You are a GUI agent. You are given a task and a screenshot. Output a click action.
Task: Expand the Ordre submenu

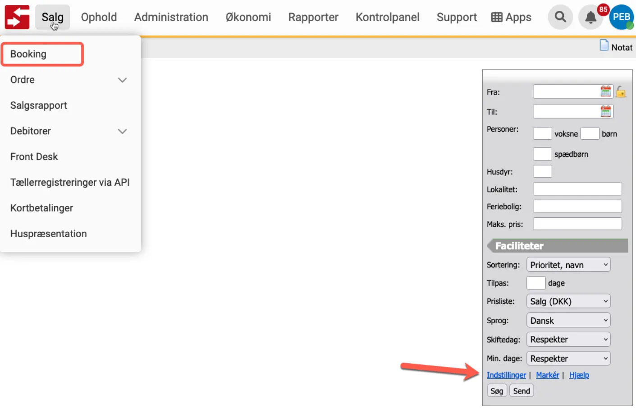pos(122,80)
